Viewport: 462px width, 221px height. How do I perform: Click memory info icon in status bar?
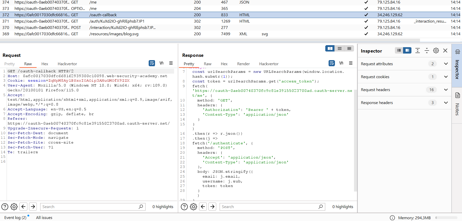tap(392, 218)
